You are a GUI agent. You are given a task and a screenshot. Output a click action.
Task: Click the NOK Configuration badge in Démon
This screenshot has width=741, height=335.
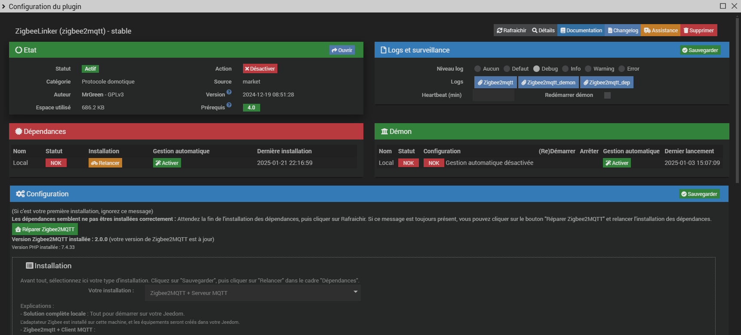(434, 163)
